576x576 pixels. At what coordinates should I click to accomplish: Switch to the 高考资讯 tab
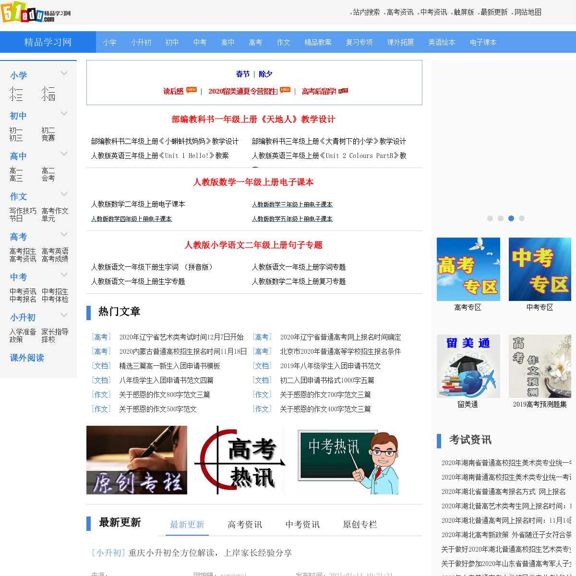[x=245, y=525]
